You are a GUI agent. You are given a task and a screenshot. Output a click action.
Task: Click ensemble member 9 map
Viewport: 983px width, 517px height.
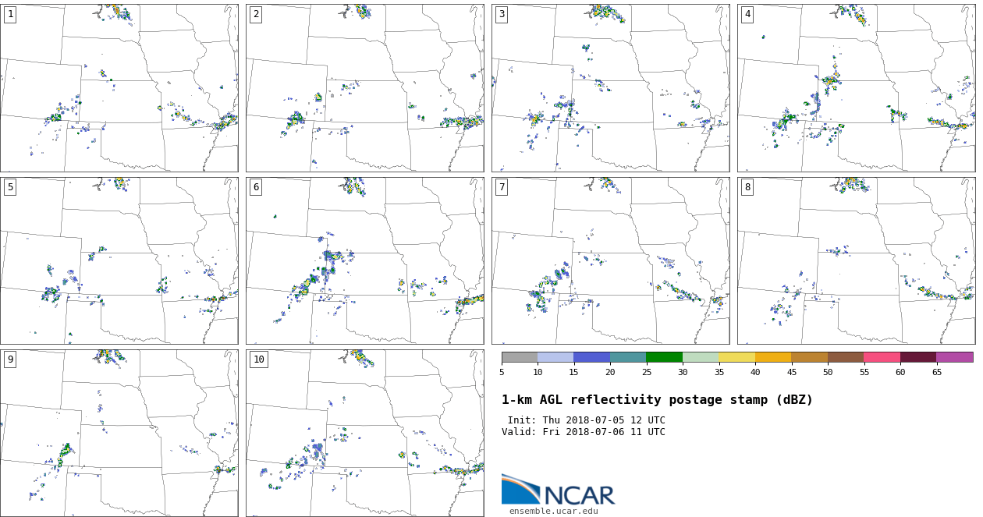click(x=119, y=433)
